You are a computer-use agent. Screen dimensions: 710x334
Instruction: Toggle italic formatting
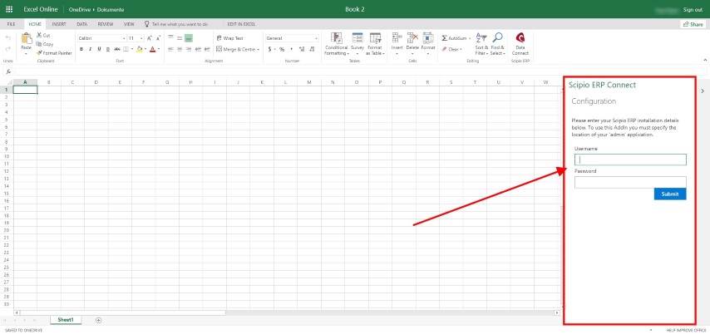click(x=90, y=49)
